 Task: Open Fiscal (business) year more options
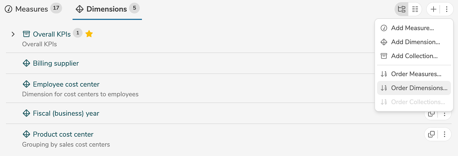[x=445, y=115]
